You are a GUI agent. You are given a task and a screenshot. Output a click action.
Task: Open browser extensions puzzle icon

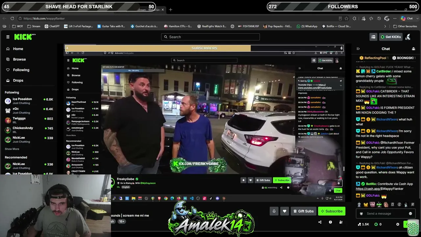point(355,18)
